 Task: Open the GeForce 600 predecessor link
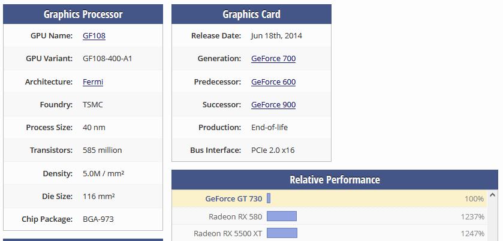(273, 82)
